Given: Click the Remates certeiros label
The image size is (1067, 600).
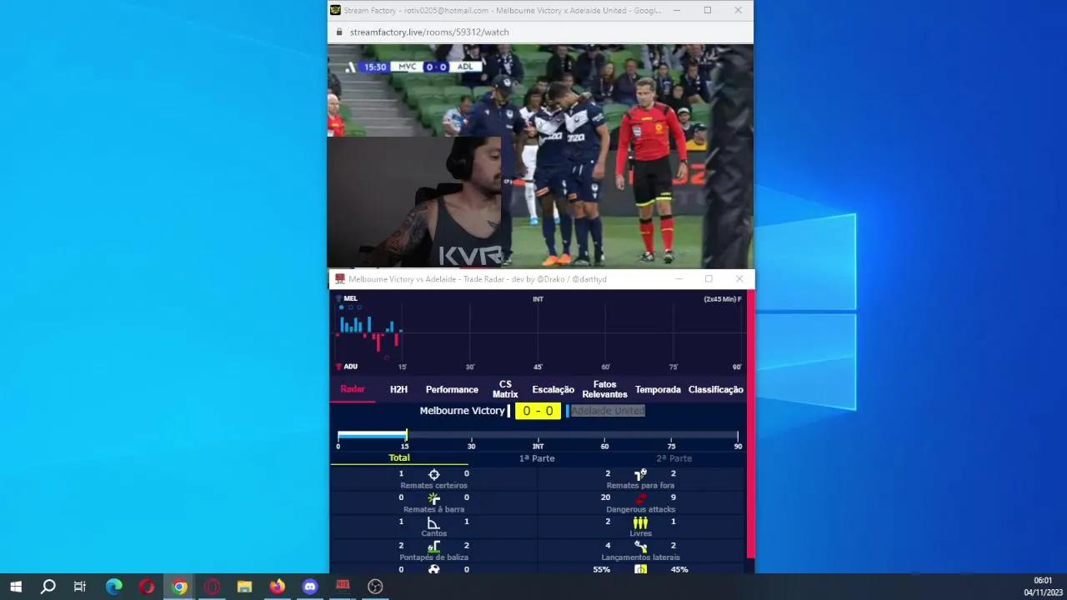Looking at the screenshot, I should click(x=433, y=486).
